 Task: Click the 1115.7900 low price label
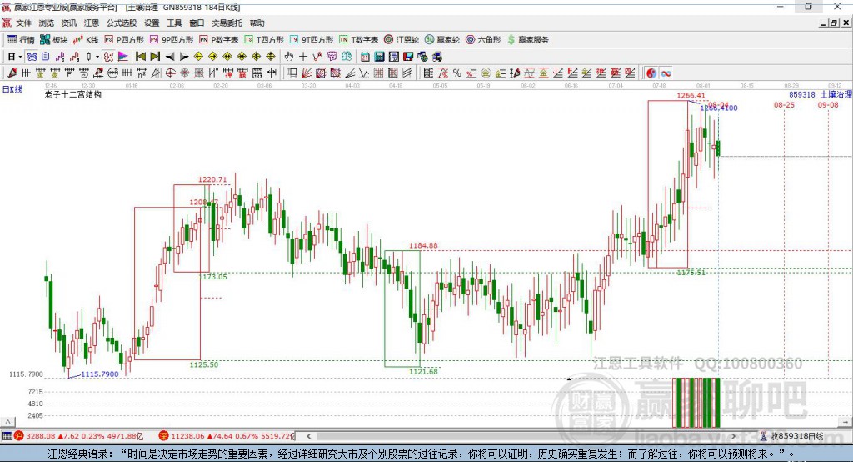pyautogui.click(x=100, y=374)
